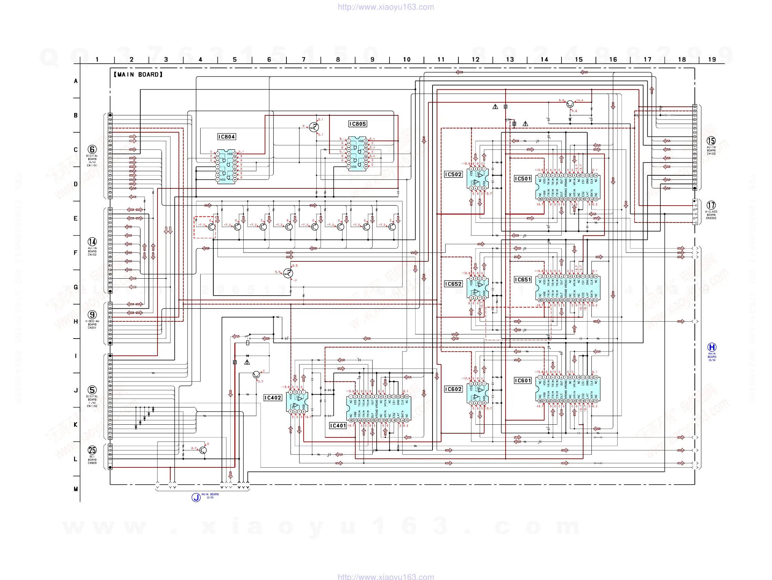Click the MAIN BOARD title text
This screenshot has height=580, width=772.
pyautogui.click(x=138, y=74)
